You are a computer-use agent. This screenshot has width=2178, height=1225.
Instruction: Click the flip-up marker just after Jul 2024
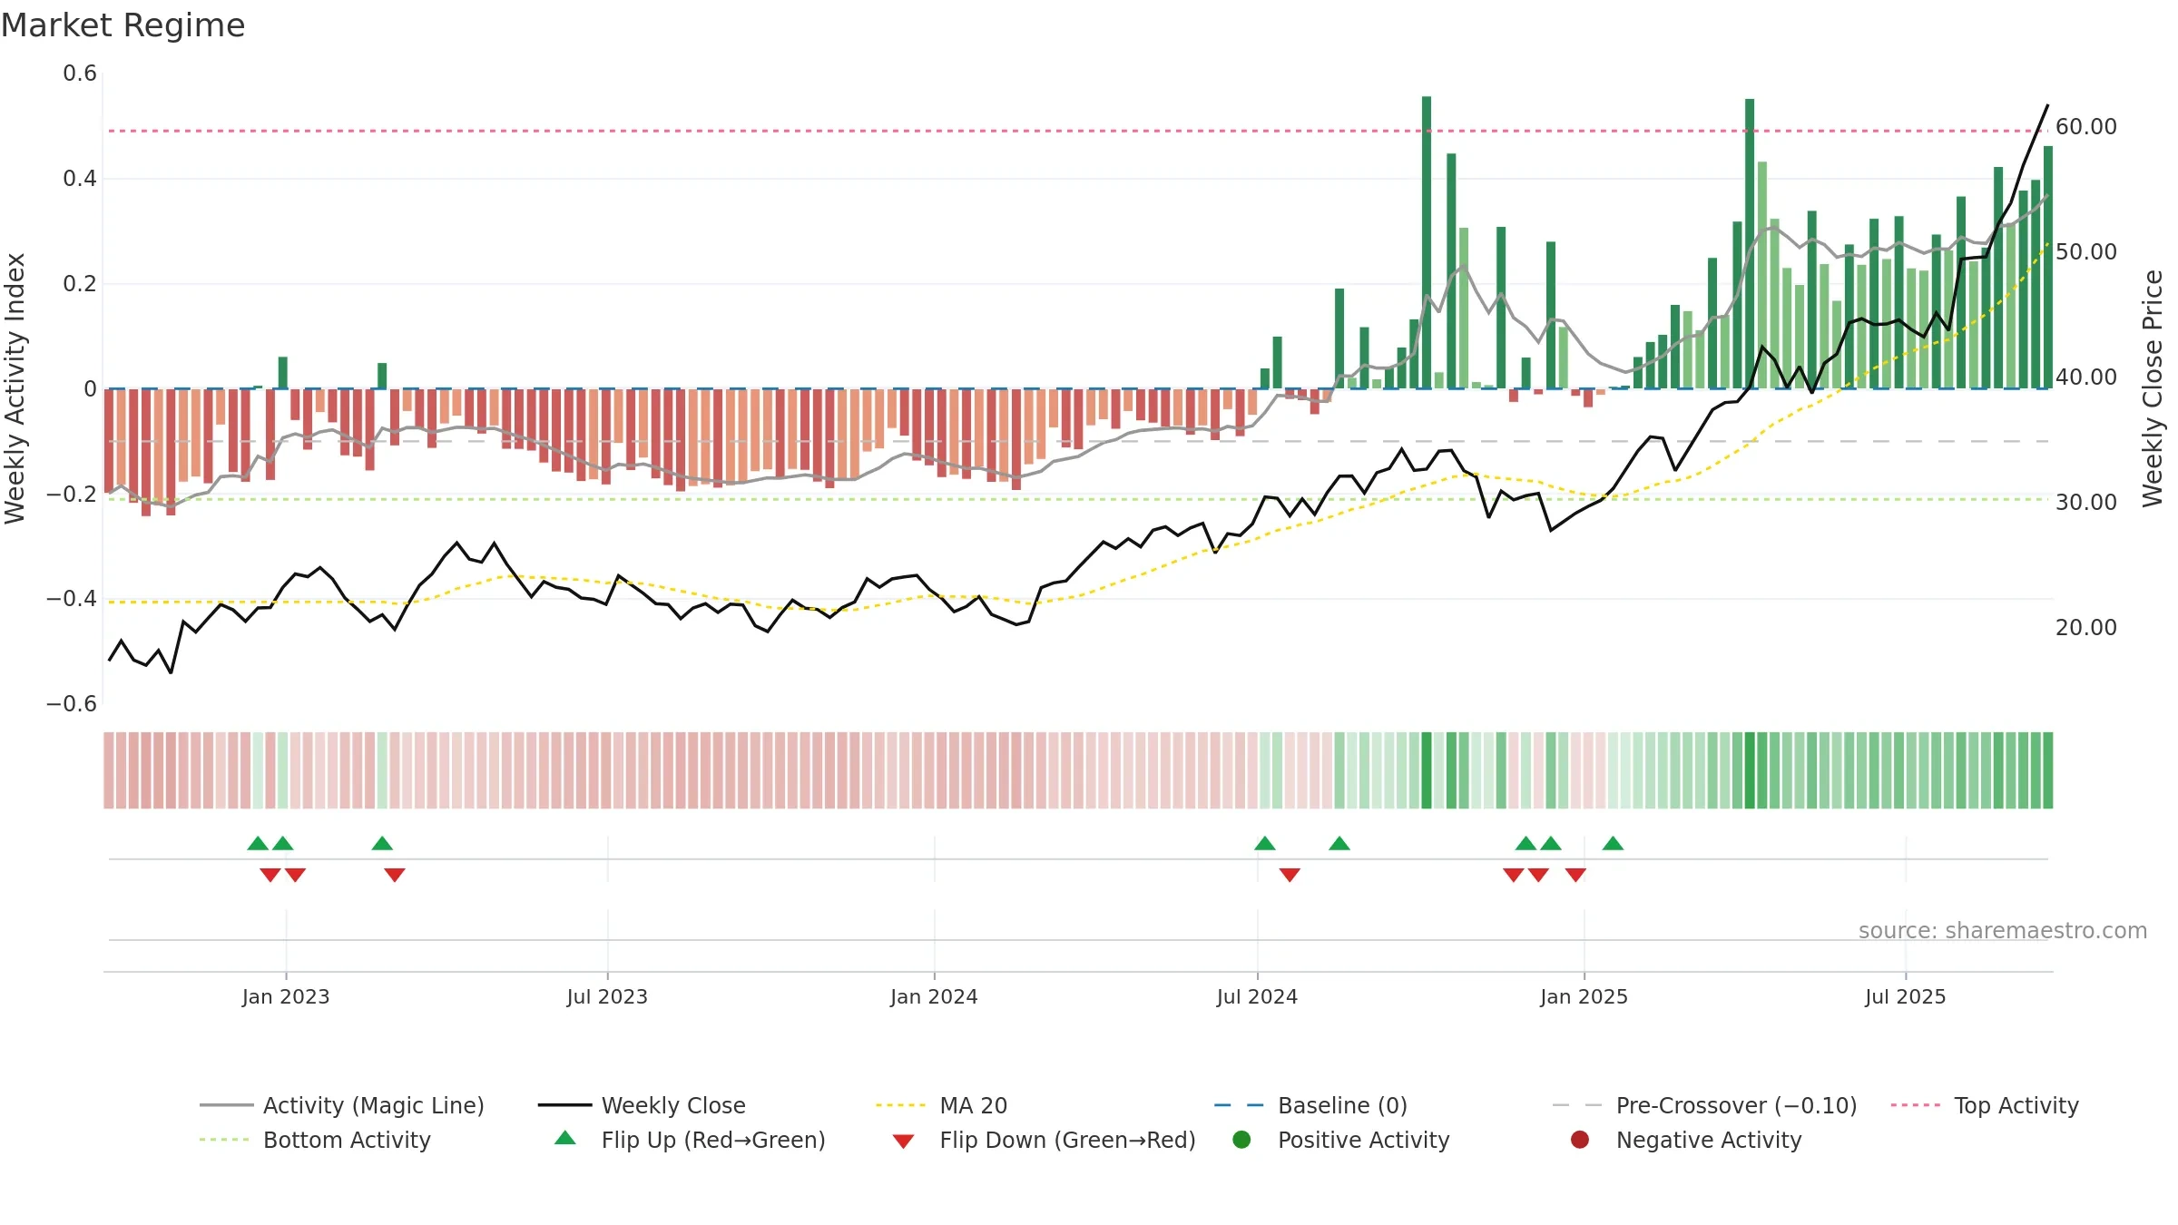1265,843
